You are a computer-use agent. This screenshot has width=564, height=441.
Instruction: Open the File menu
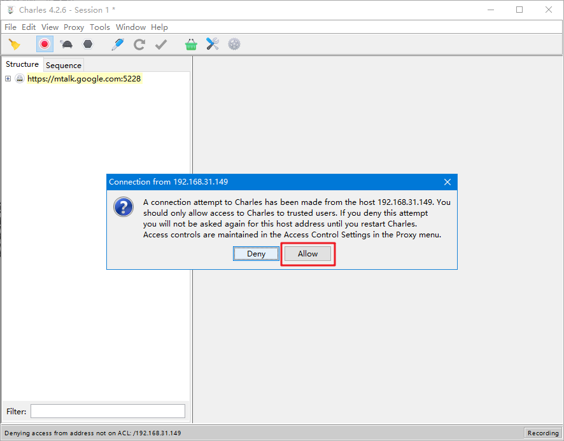coord(10,27)
